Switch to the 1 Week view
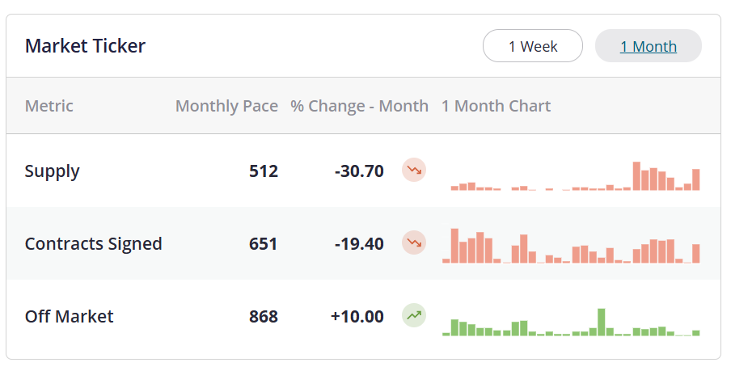The width and height of the screenshot is (731, 371). [533, 46]
